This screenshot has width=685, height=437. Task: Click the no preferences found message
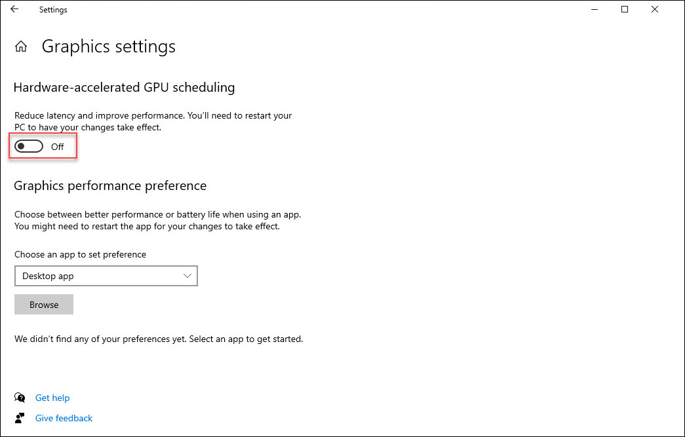[x=159, y=339]
